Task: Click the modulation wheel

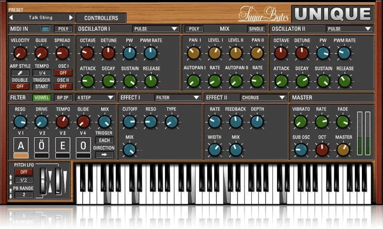Action: click(x=58, y=181)
